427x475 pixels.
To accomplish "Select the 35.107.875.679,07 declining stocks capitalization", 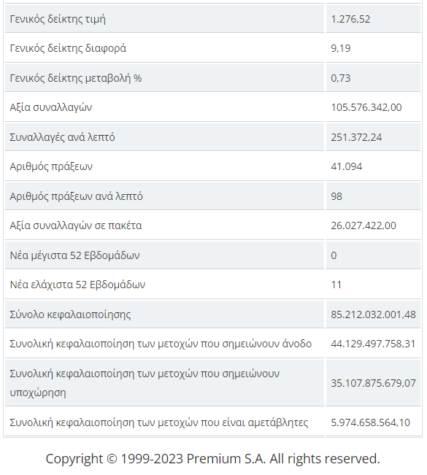I will 373,383.
